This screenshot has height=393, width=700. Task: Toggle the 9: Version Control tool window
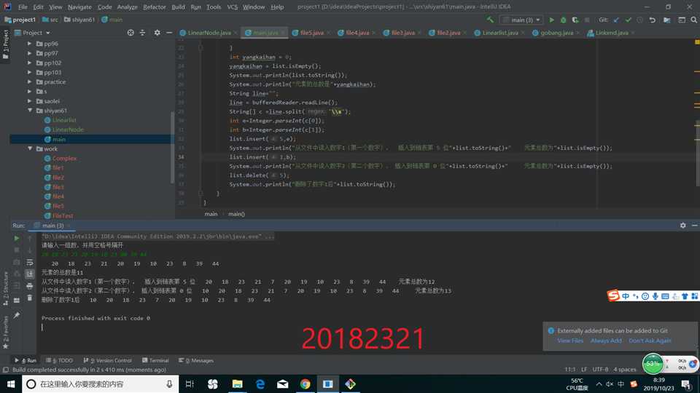(108, 360)
